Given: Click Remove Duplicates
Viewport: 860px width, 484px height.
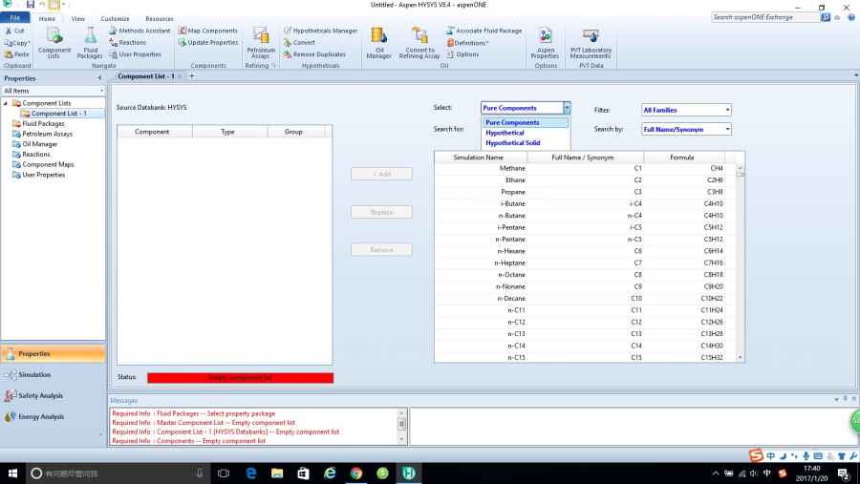Looking at the screenshot, I should pos(314,54).
